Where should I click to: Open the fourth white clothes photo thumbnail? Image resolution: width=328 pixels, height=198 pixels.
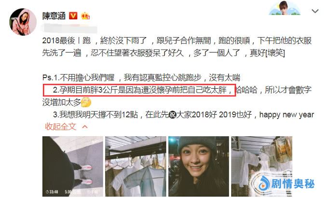coord(262,166)
